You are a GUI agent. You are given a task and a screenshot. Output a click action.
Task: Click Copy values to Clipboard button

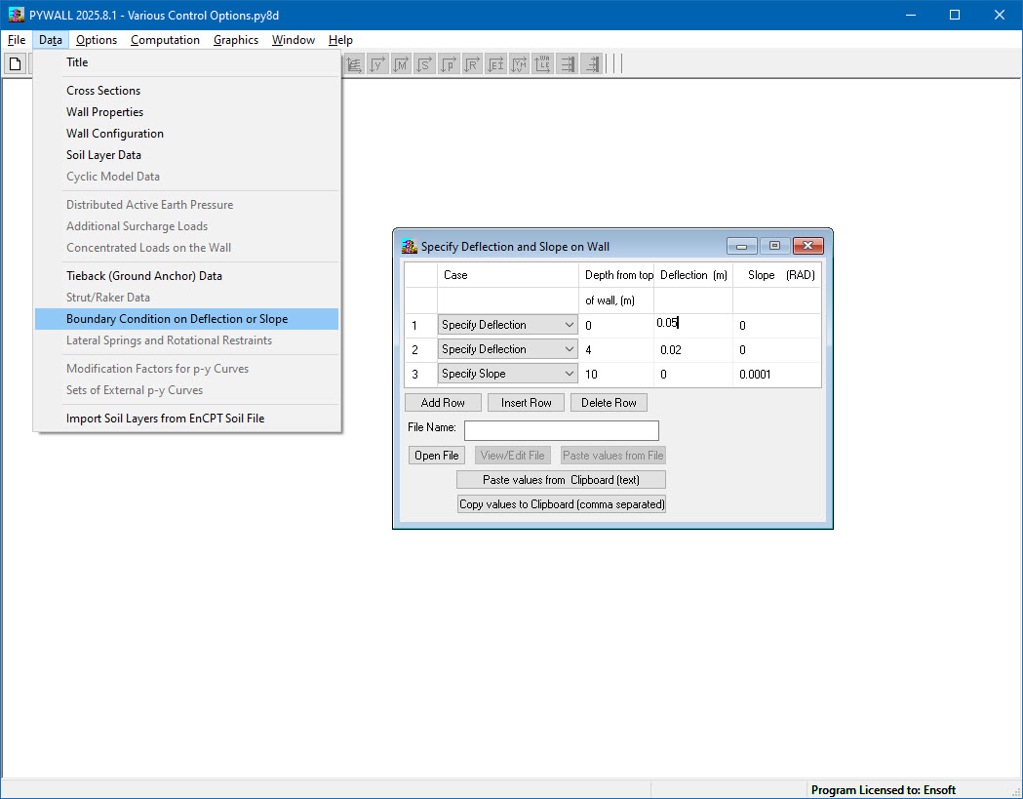562,503
